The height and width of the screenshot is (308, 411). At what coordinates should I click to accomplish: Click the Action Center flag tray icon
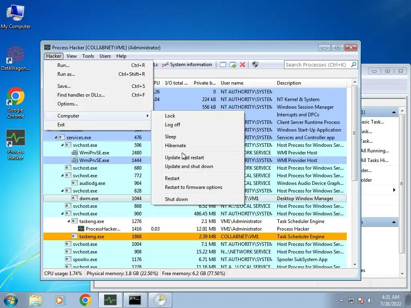(361, 300)
